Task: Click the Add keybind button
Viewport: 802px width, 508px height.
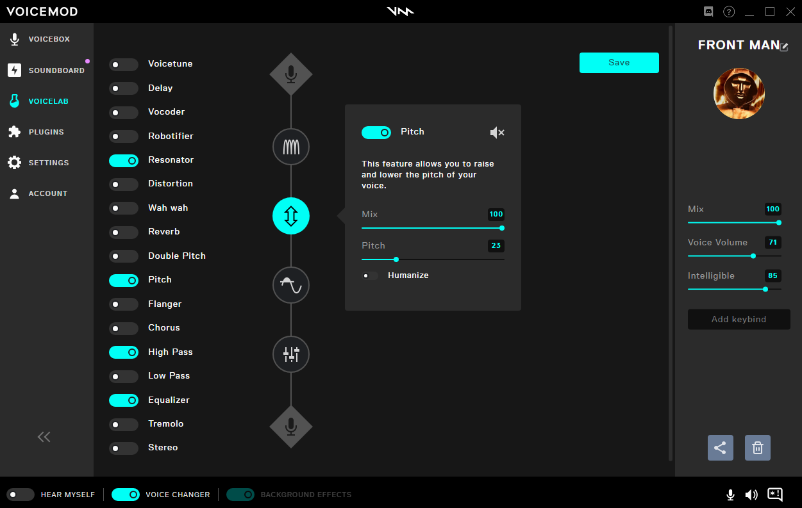Action: [739, 319]
